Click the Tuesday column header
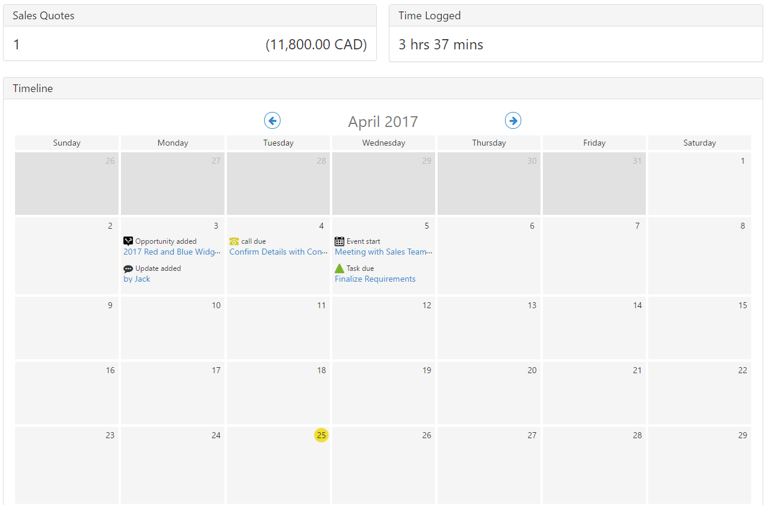Viewport: 768px width, 505px height. 279,143
